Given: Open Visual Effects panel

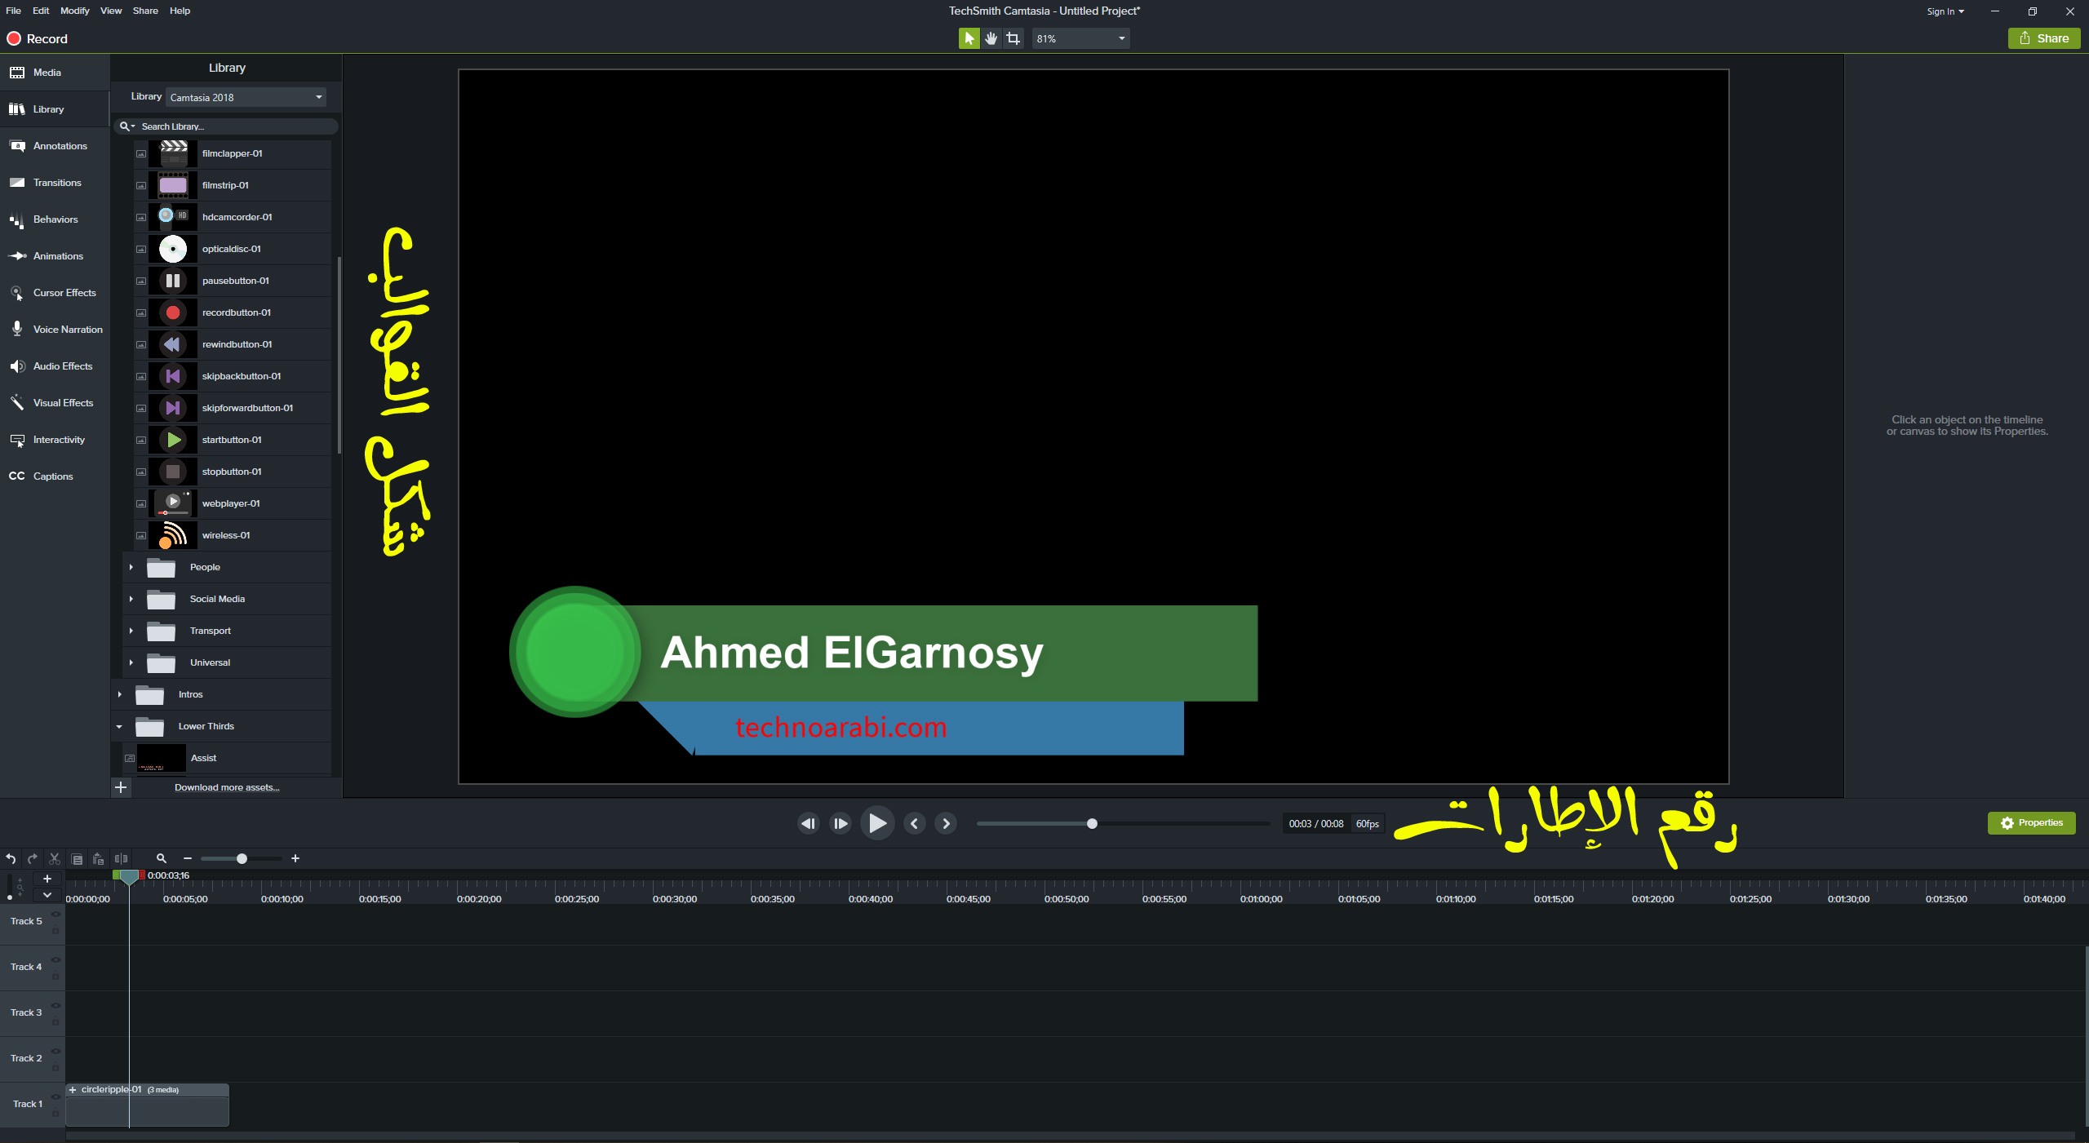Looking at the screenshot, I should click(x=54, y=403).
